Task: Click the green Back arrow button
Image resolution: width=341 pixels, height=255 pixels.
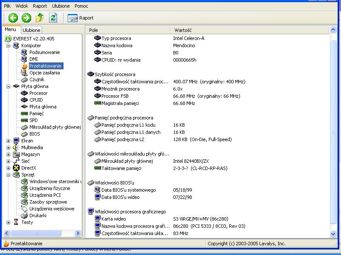Action: click(x=13, y=18)
